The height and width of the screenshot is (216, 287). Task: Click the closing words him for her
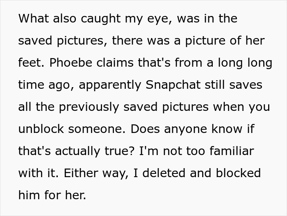tap(52, 195)
